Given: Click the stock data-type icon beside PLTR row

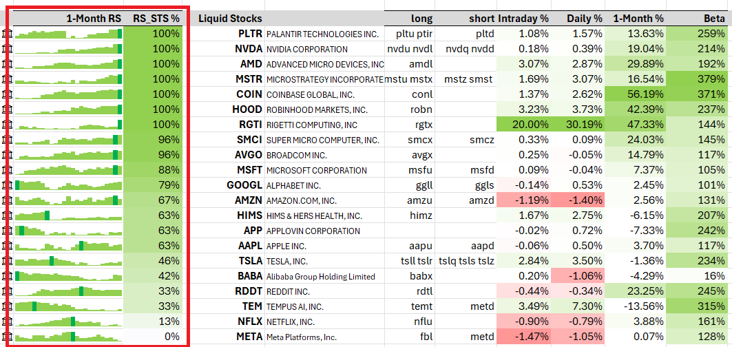Looking at the screenshot, I should click(7, 34).
